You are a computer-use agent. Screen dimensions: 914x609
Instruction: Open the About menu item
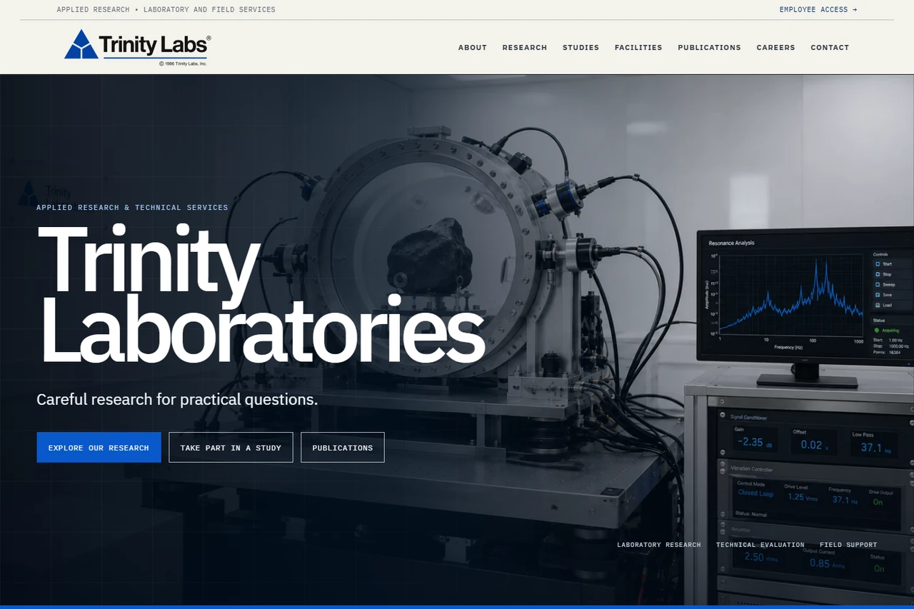[473, 48]
